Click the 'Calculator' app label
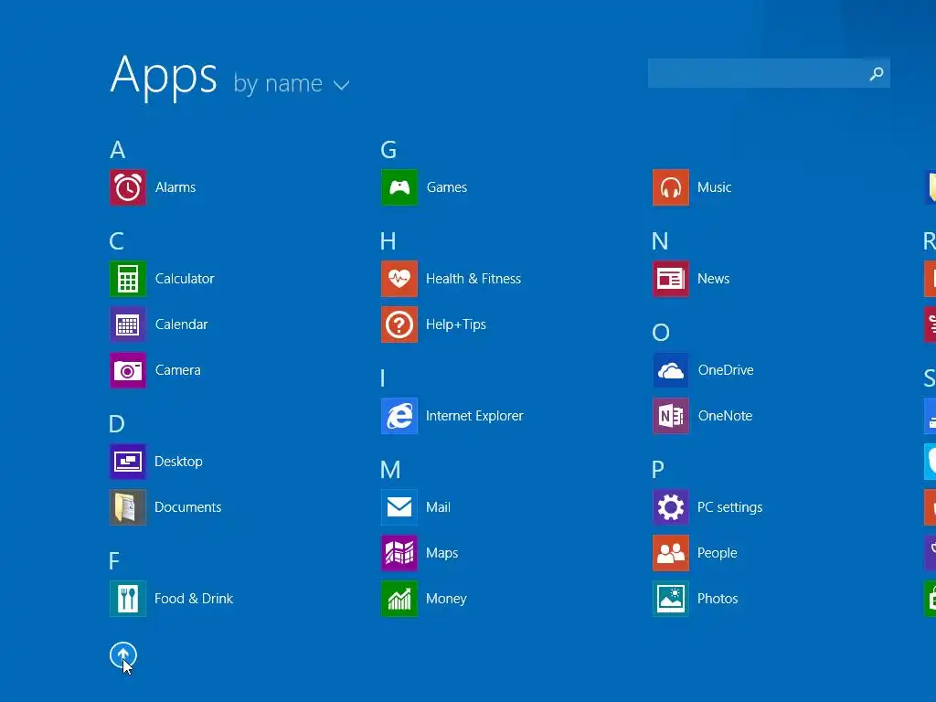Screen dimensions: 936x702 coord(185,279)
